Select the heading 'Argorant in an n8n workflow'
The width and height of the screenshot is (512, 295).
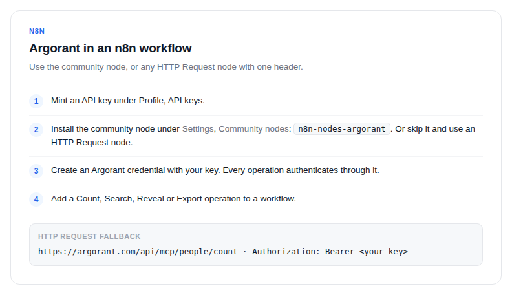coord(111,48)
